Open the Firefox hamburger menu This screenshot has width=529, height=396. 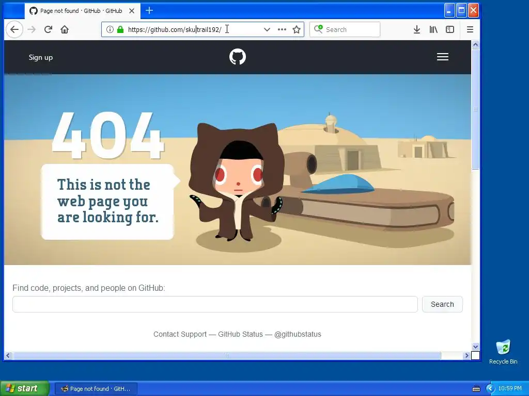(470, 29)
